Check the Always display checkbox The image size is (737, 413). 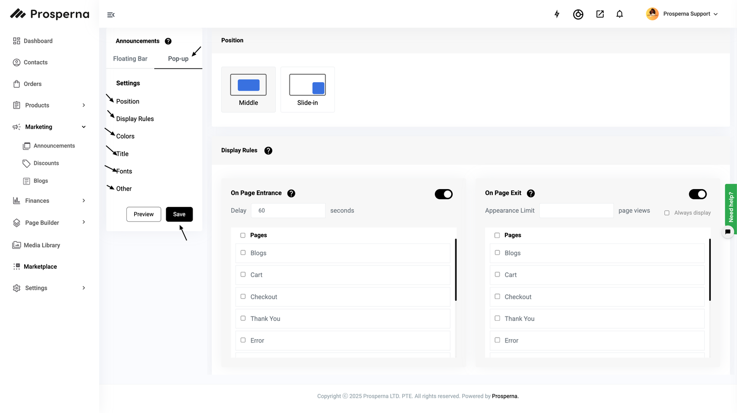pos(667,213)
